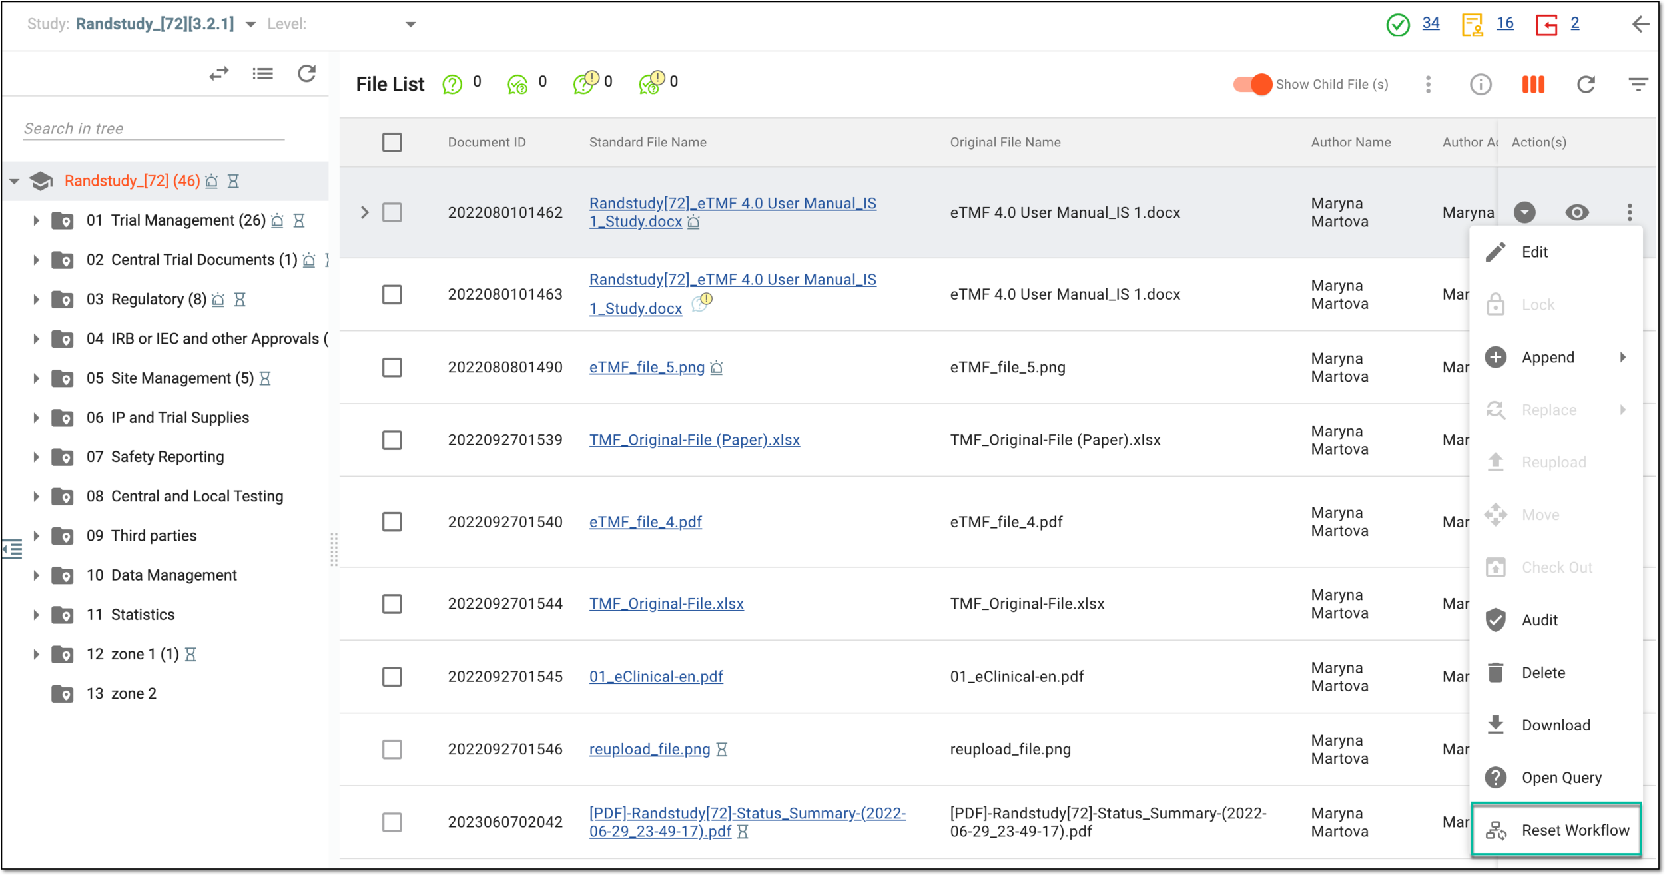Screen dimensions: 1665x875
Task: Open the Level dropdown
Action: [x=410, y=25]
